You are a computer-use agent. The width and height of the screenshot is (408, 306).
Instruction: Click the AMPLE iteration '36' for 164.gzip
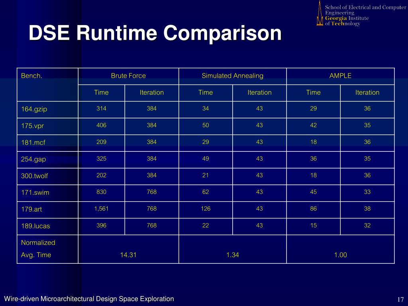(x=367, y=108)
